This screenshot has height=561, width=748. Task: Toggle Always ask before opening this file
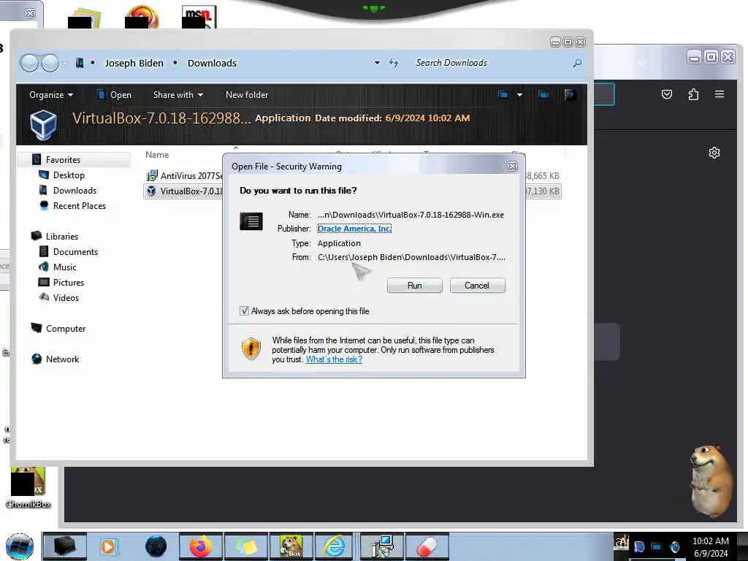point(244,311)
